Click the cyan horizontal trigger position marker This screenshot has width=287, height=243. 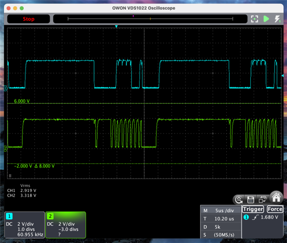tap(116, 27)
